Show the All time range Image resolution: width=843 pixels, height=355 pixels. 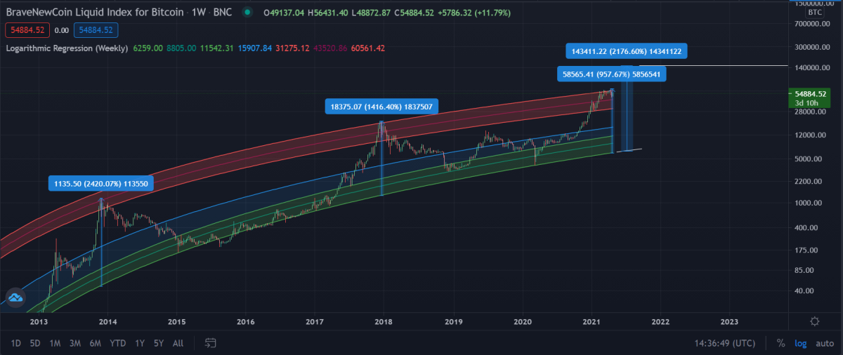tap(178, 343)
